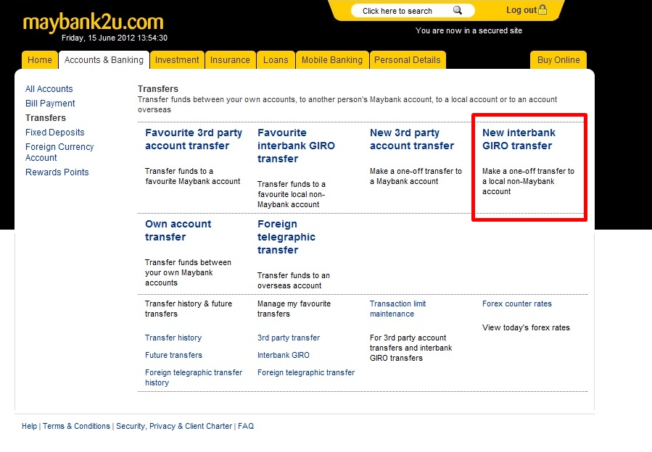
Task: Go to the Insurance tab
Action: [x=230, y=60]
